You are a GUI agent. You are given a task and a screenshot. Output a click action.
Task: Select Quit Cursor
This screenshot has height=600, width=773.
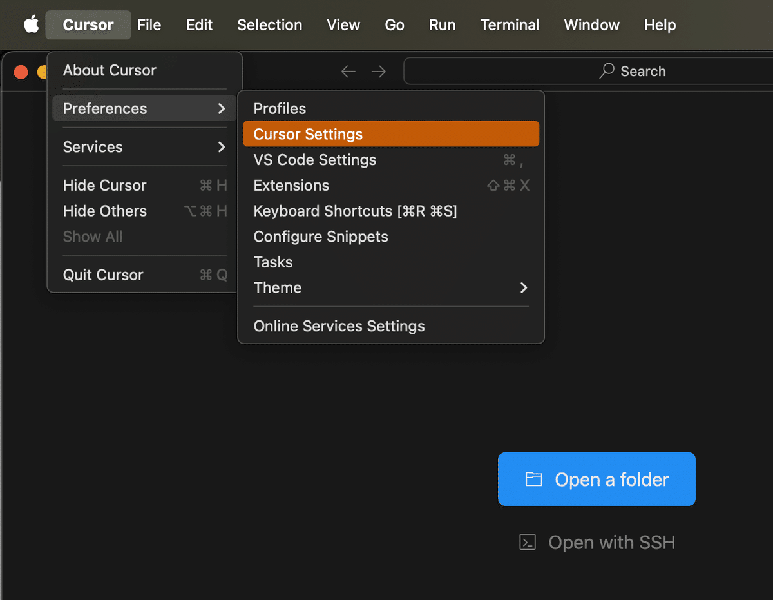(x=145, y=275)
